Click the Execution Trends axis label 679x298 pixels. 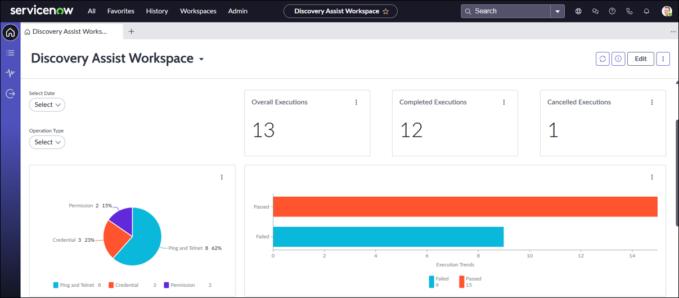pyautogui.click(x=455, y=265)
